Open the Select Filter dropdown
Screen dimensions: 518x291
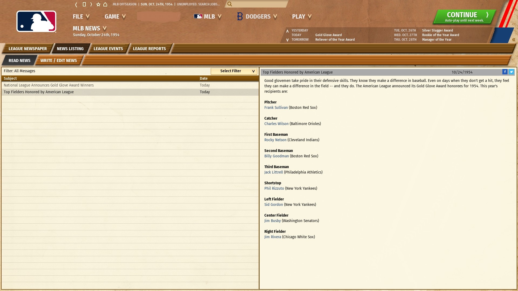pyautogui.click(x=234, y=71)
